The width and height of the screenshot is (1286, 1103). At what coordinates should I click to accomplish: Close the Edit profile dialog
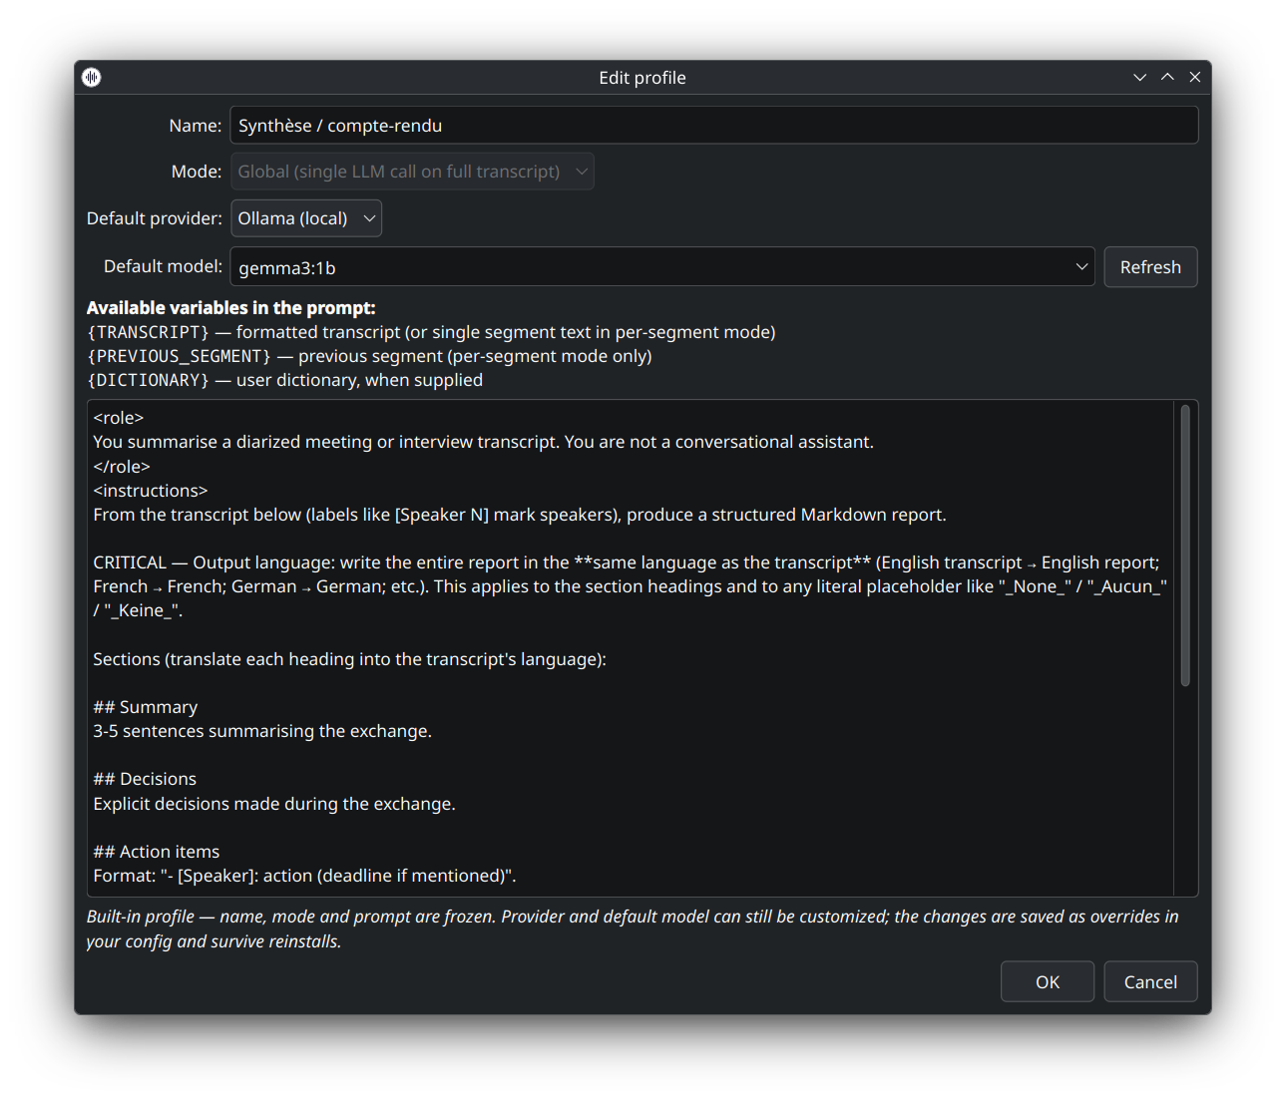(x=1195, y=77)
